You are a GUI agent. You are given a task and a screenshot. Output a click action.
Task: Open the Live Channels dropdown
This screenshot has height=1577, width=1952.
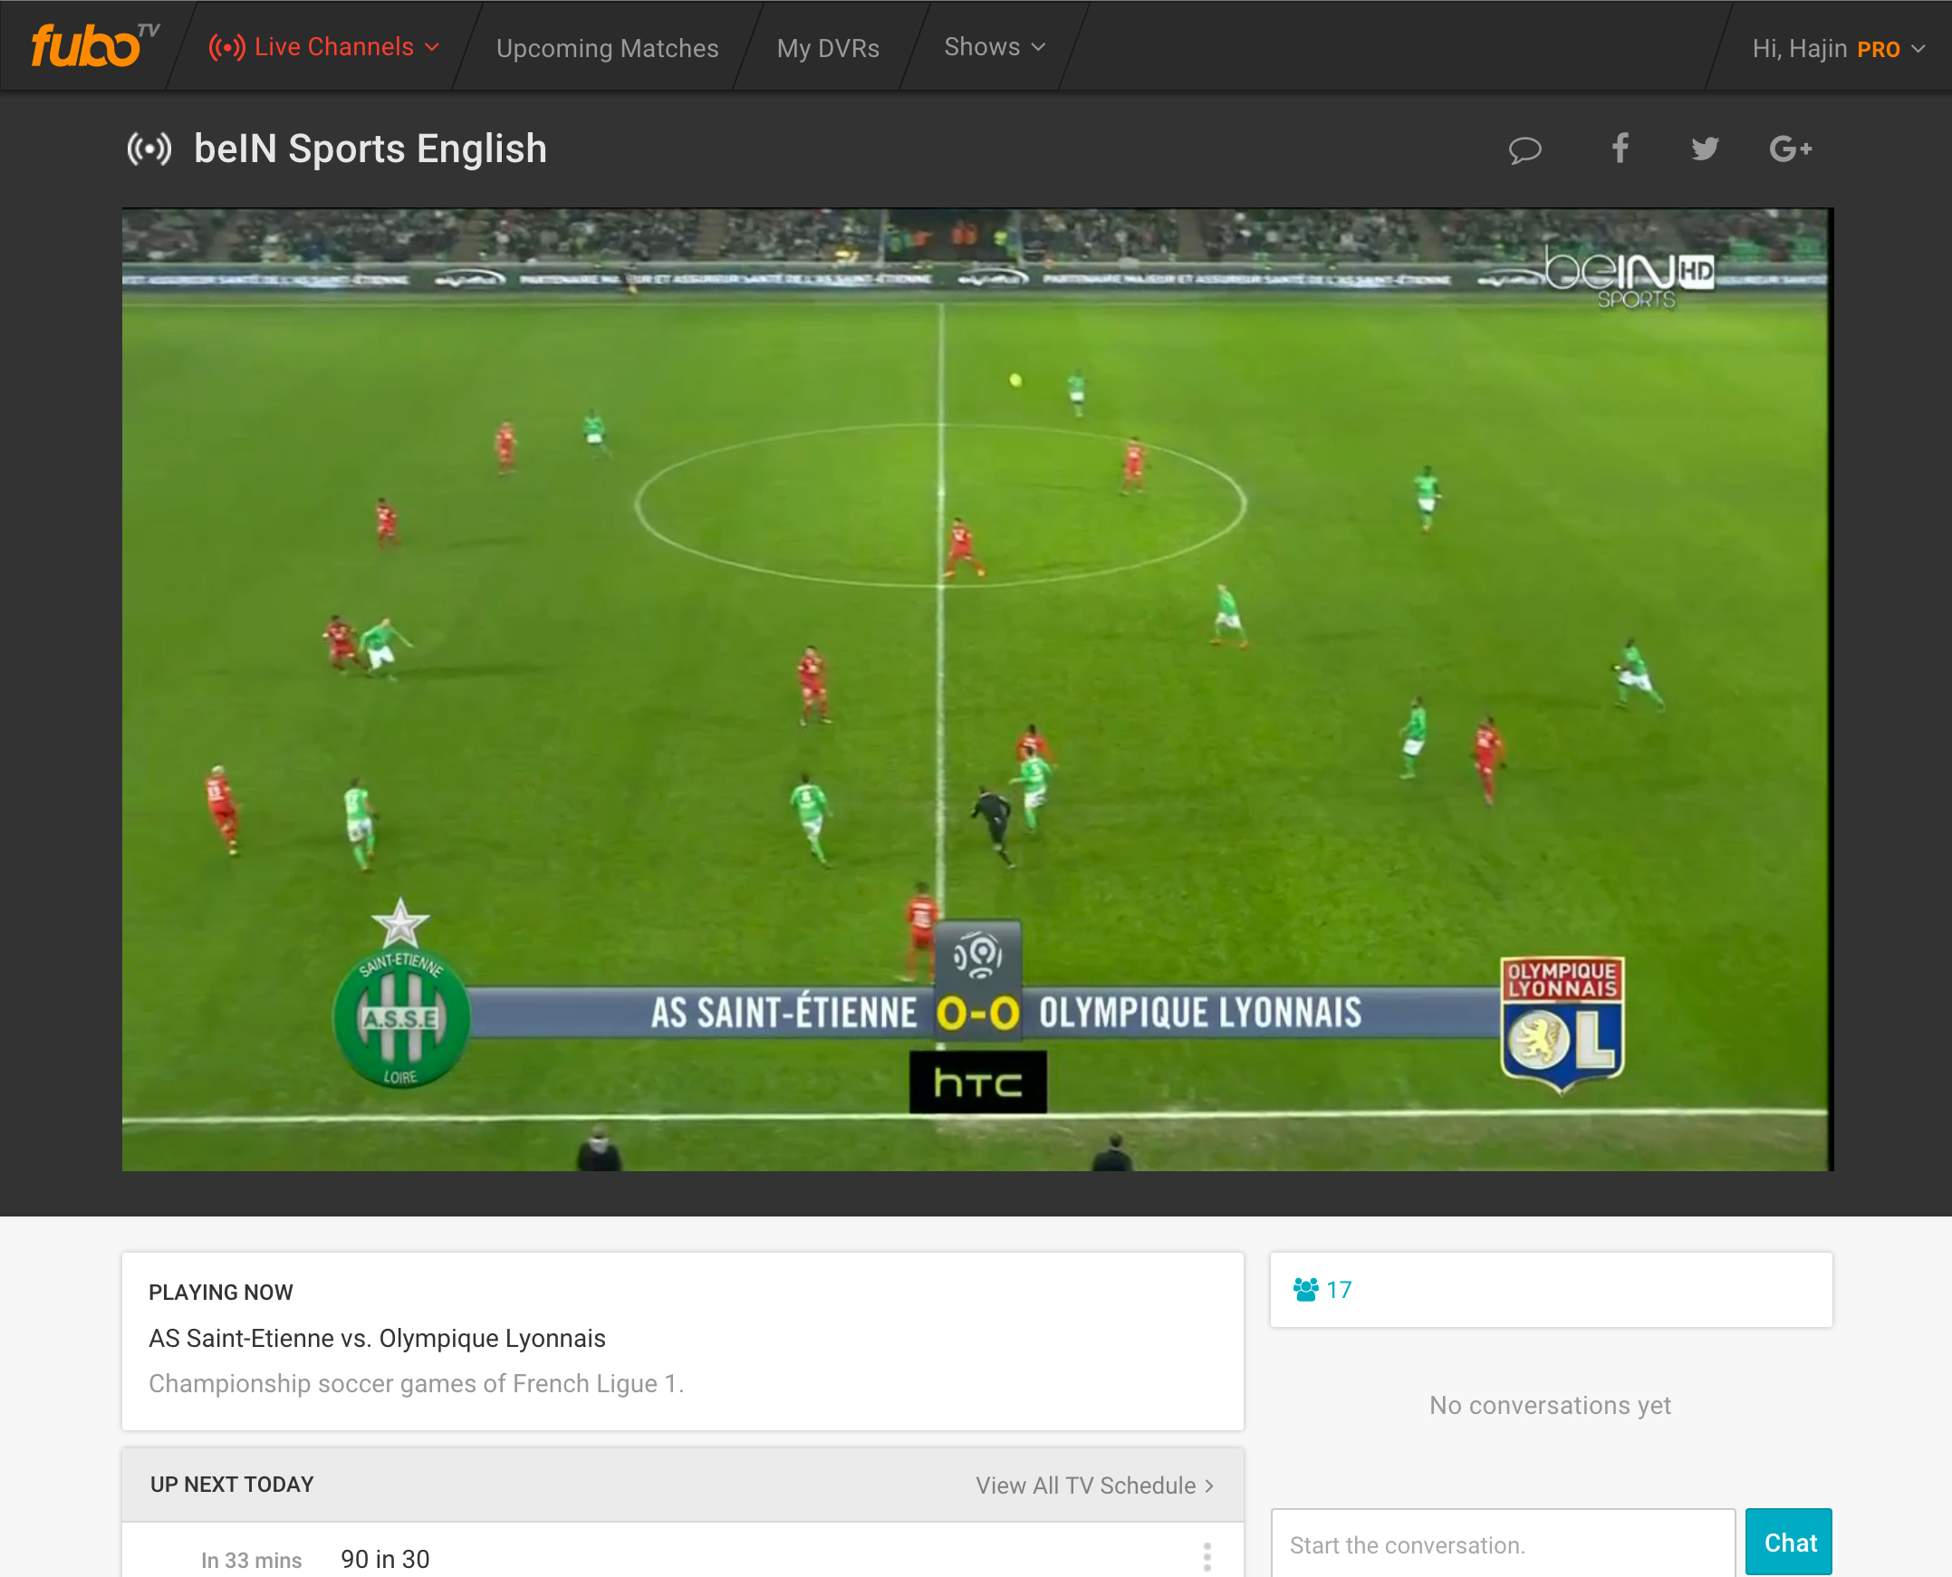pos(324,47)
